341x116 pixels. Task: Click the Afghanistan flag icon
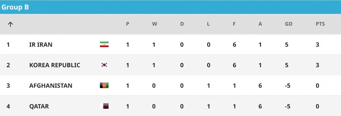(104, 86)
